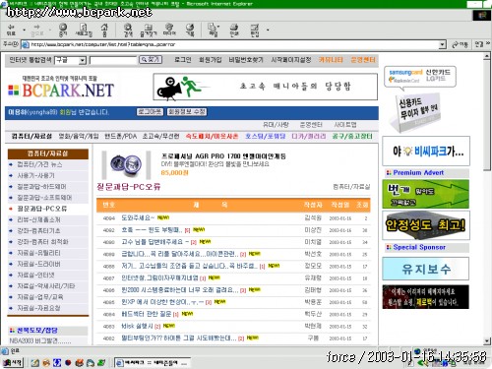Viewport: 492px width, 369px height.
Task: Open sidebar item 컴퓨터/가전 뉴스
Action: tap(39, 164)
